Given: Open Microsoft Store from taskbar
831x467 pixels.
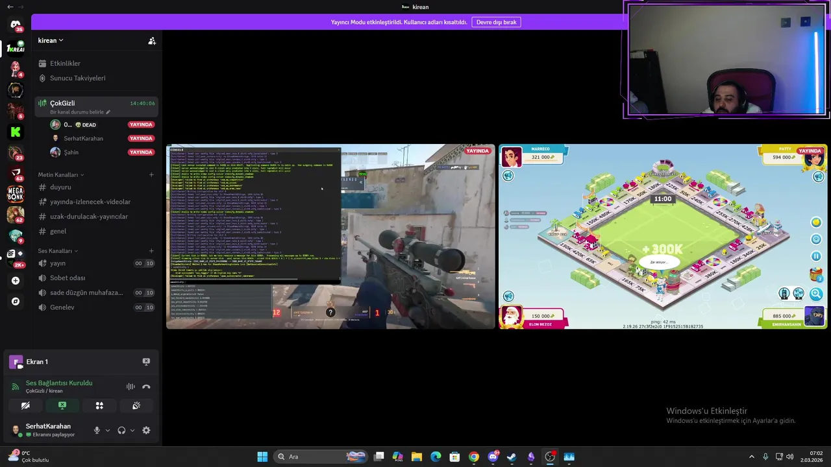Looking at the screenshot, I should [x=454, y=457].
